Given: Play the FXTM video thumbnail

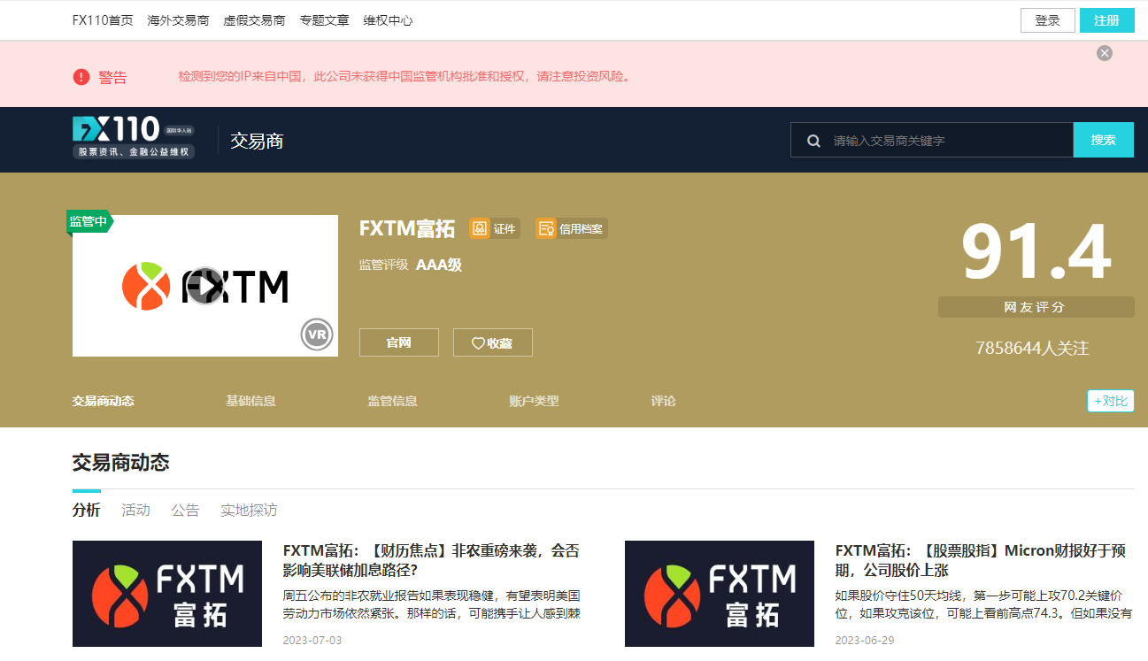Looking at the screenshot, I should pos(205,286).
